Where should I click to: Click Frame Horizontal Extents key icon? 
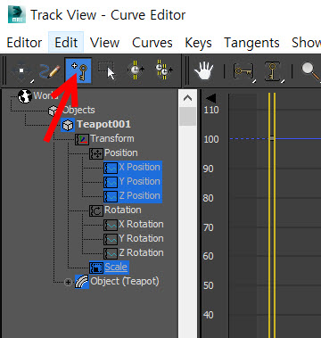243,71
